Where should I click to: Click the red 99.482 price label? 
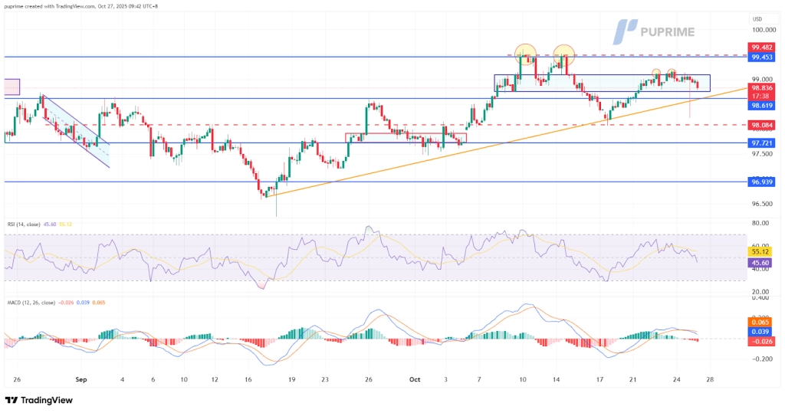coord(762,47)
